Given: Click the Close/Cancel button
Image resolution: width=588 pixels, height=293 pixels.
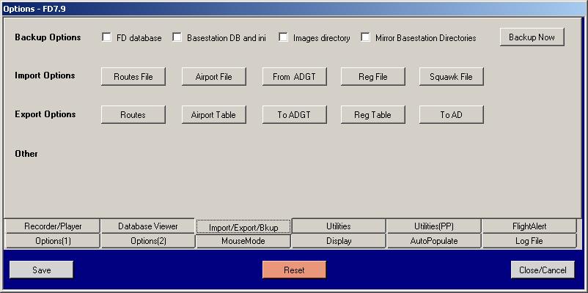Looking at the screenshot, I should pos(543,270).
